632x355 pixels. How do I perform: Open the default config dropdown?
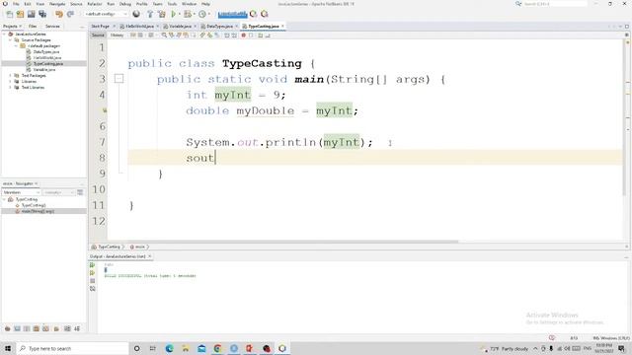(106, 14)
